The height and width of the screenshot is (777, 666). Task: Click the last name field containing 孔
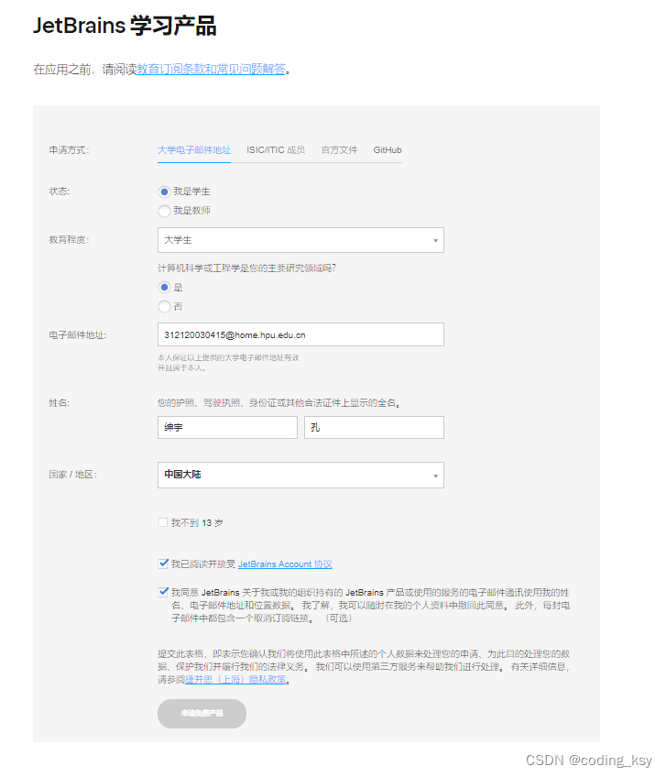point(374,427)
